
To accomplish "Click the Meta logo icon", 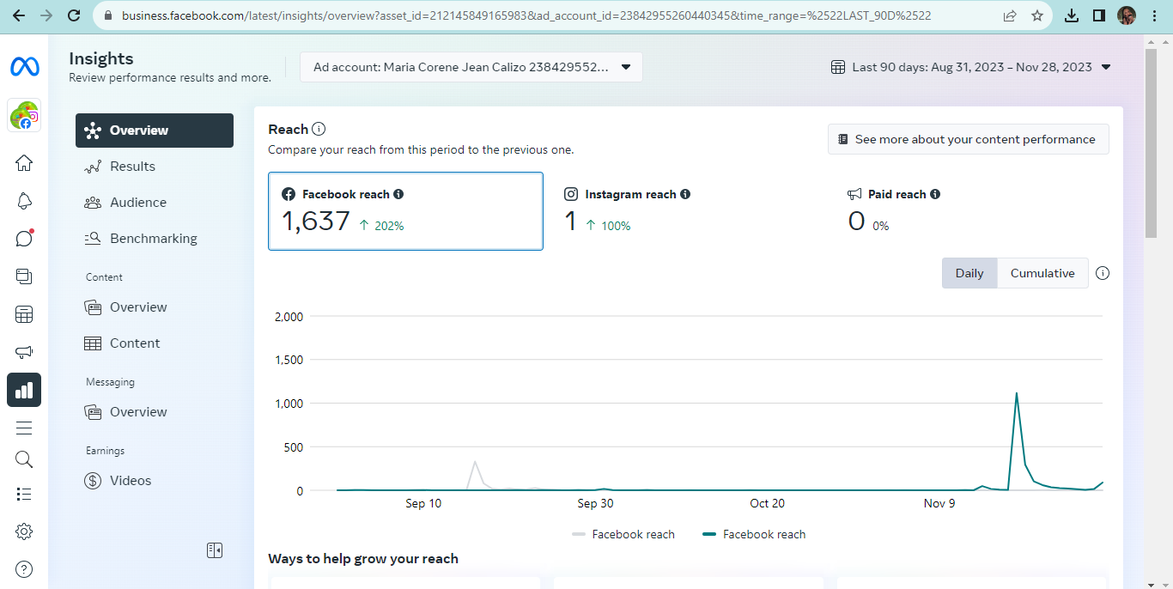I will [x=24, y=66].
